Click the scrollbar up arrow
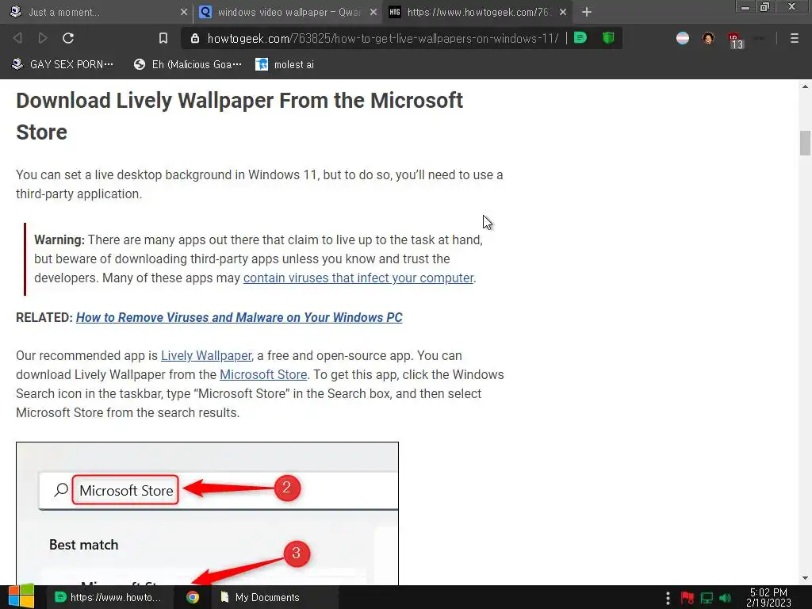Viewport: 812px width, 609px height. [x=805, y=86]
